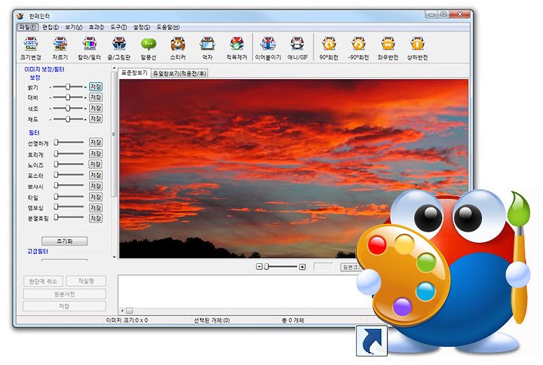Click the 이미지 크기:0 x 0 status text
This screenshot has height=365, width=543.
point(127,321)
